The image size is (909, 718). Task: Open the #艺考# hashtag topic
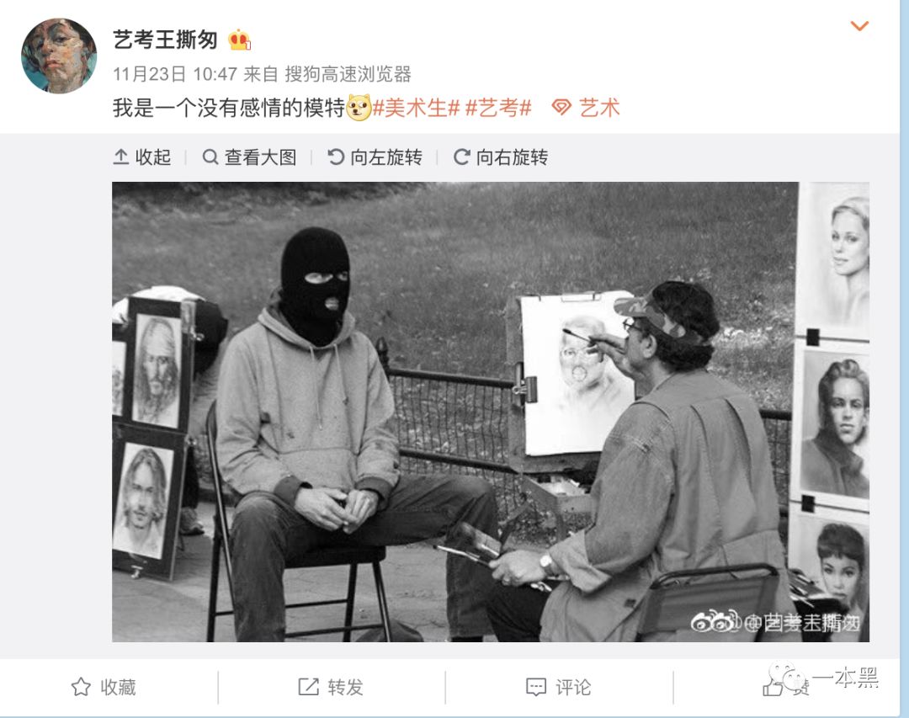pos(498,108)
